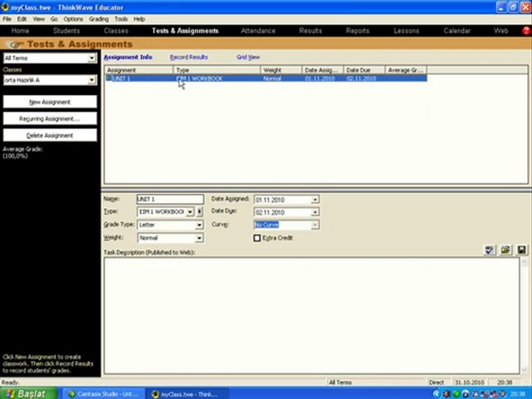Viewport: 532px width, 399px height.
Task: Click the save disk icon above description
Action: click(x=521, y=250)
